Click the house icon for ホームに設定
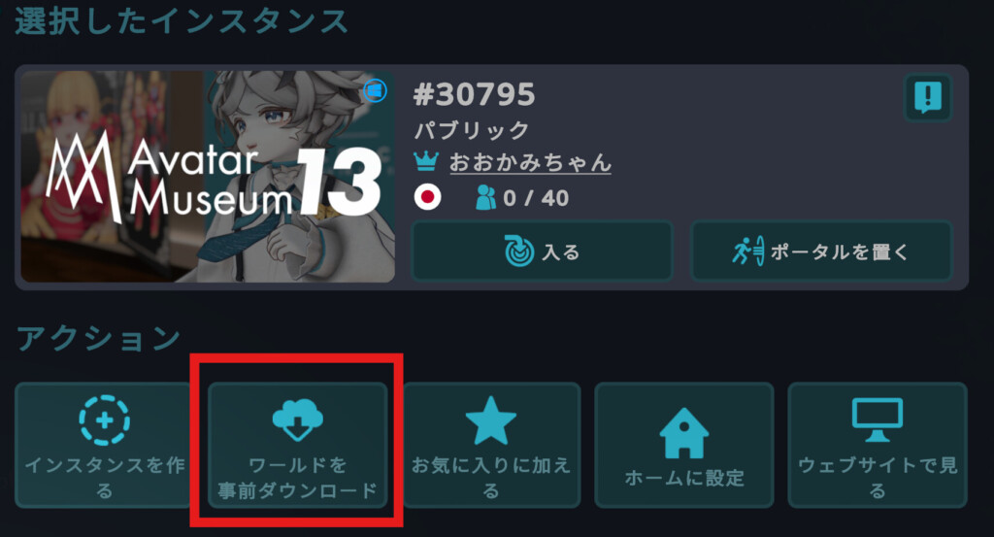 683,433
